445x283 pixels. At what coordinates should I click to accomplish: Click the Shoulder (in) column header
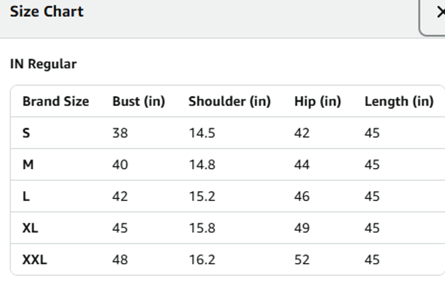[x=229, y=102]
